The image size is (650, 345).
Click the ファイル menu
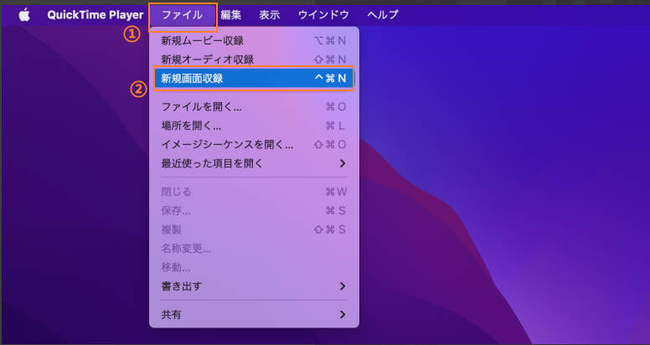click(182, 15)
